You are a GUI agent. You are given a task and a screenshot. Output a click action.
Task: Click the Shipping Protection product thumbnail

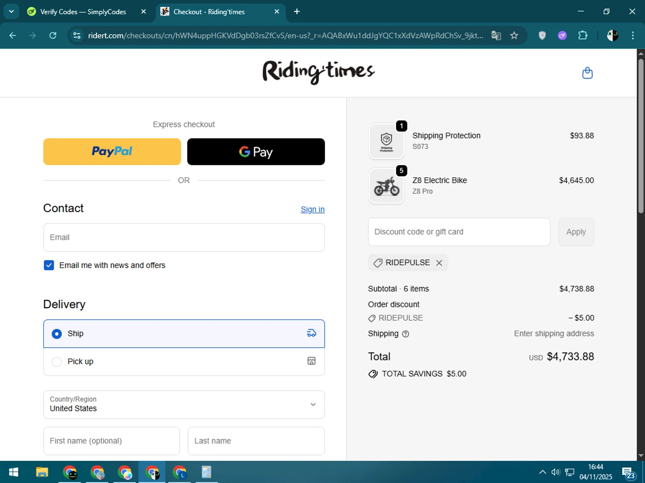point(387,141)
